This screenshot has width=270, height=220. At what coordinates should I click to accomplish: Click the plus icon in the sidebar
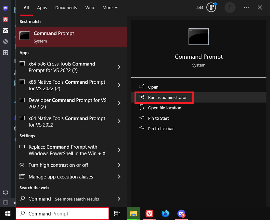[x=5, y=53]
